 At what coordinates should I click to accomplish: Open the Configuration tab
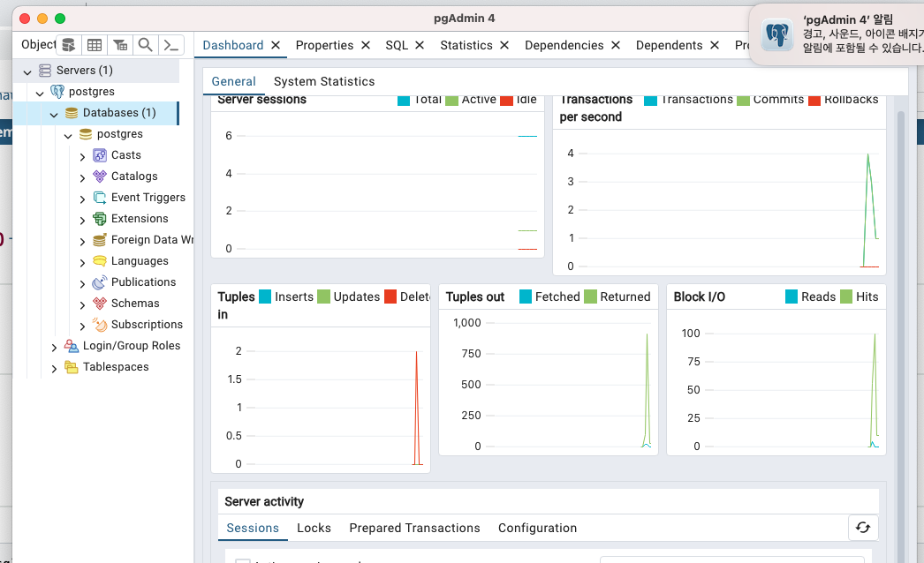[537, 528]
